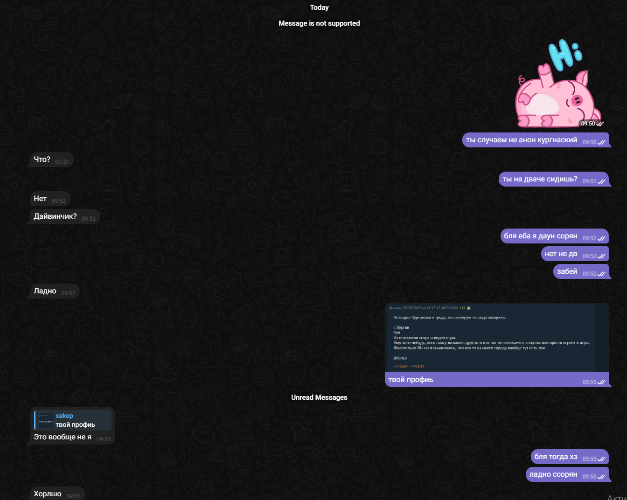Image resolution: width=627 pixels, height=500 pixels.
Task: Select message "ты случаем не анон кургнаский"
Action: [x=536, y=140]
